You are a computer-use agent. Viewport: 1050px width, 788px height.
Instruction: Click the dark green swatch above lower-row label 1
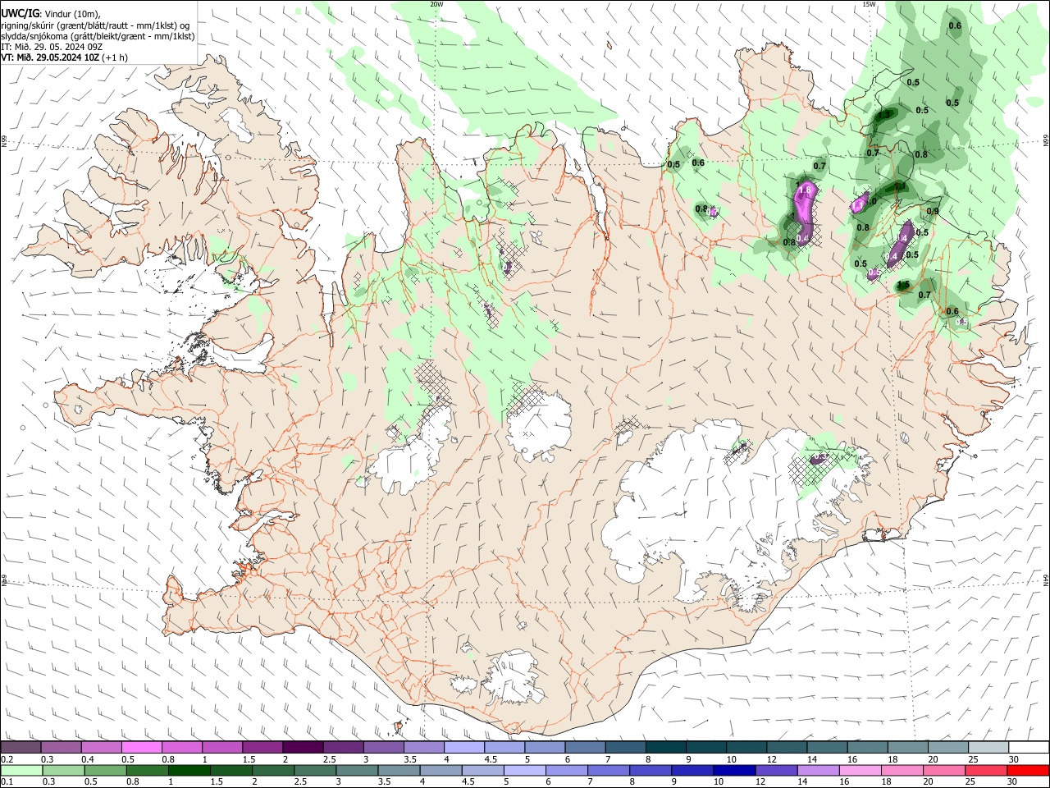[x=189, y=771]
